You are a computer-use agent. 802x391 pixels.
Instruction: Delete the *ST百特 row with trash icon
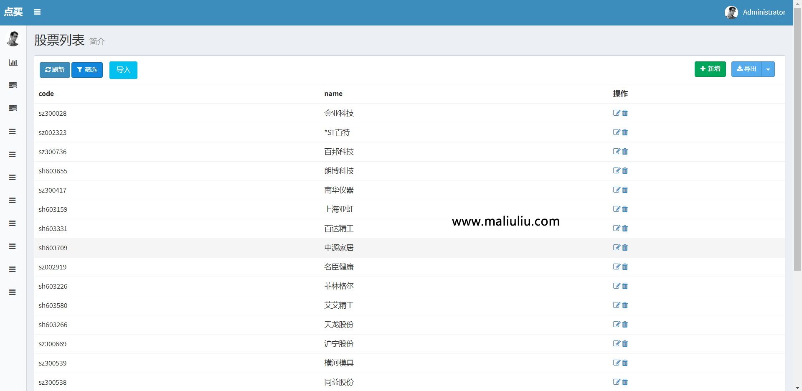point(625,132)
